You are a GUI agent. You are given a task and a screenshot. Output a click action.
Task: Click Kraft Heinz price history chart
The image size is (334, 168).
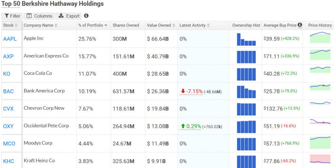(x=320, y=160)
